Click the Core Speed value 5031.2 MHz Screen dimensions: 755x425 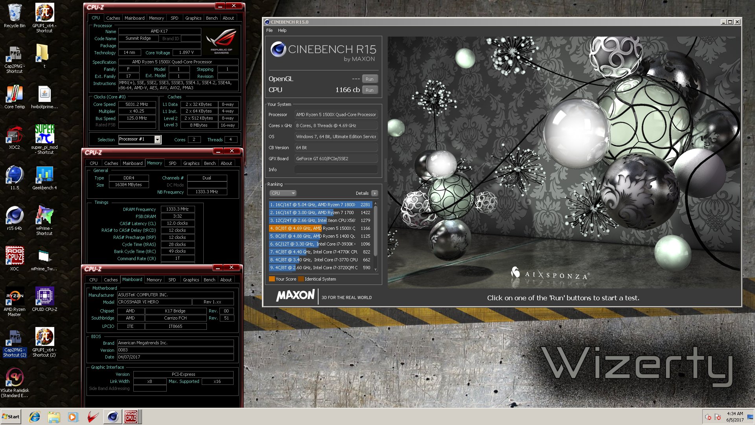point(137,104)
